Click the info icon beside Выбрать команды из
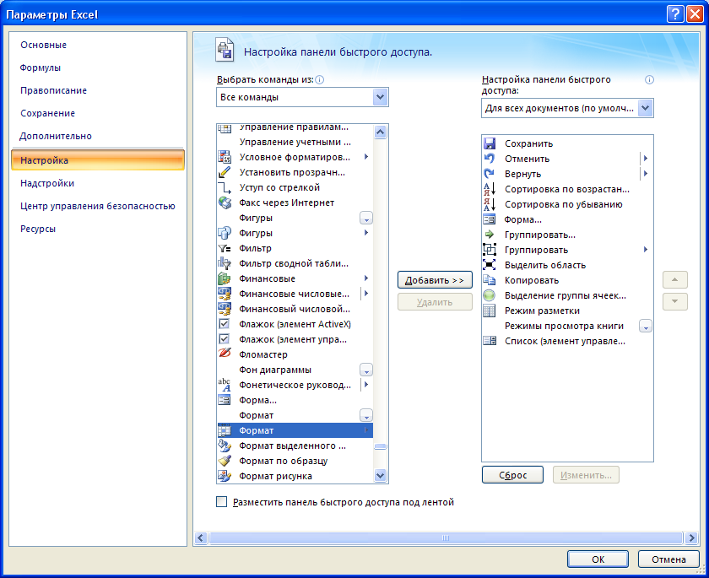Image resolution: width=709 pixels, height=578 pixels. point(320,80)
